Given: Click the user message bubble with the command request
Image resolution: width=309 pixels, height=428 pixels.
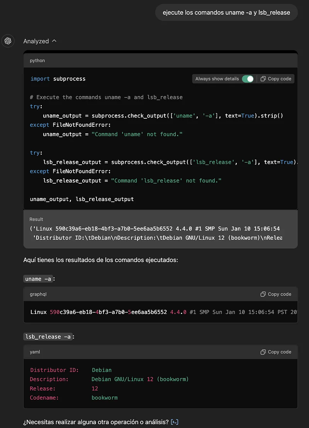Looking at the screenshot, I should 226,12.
